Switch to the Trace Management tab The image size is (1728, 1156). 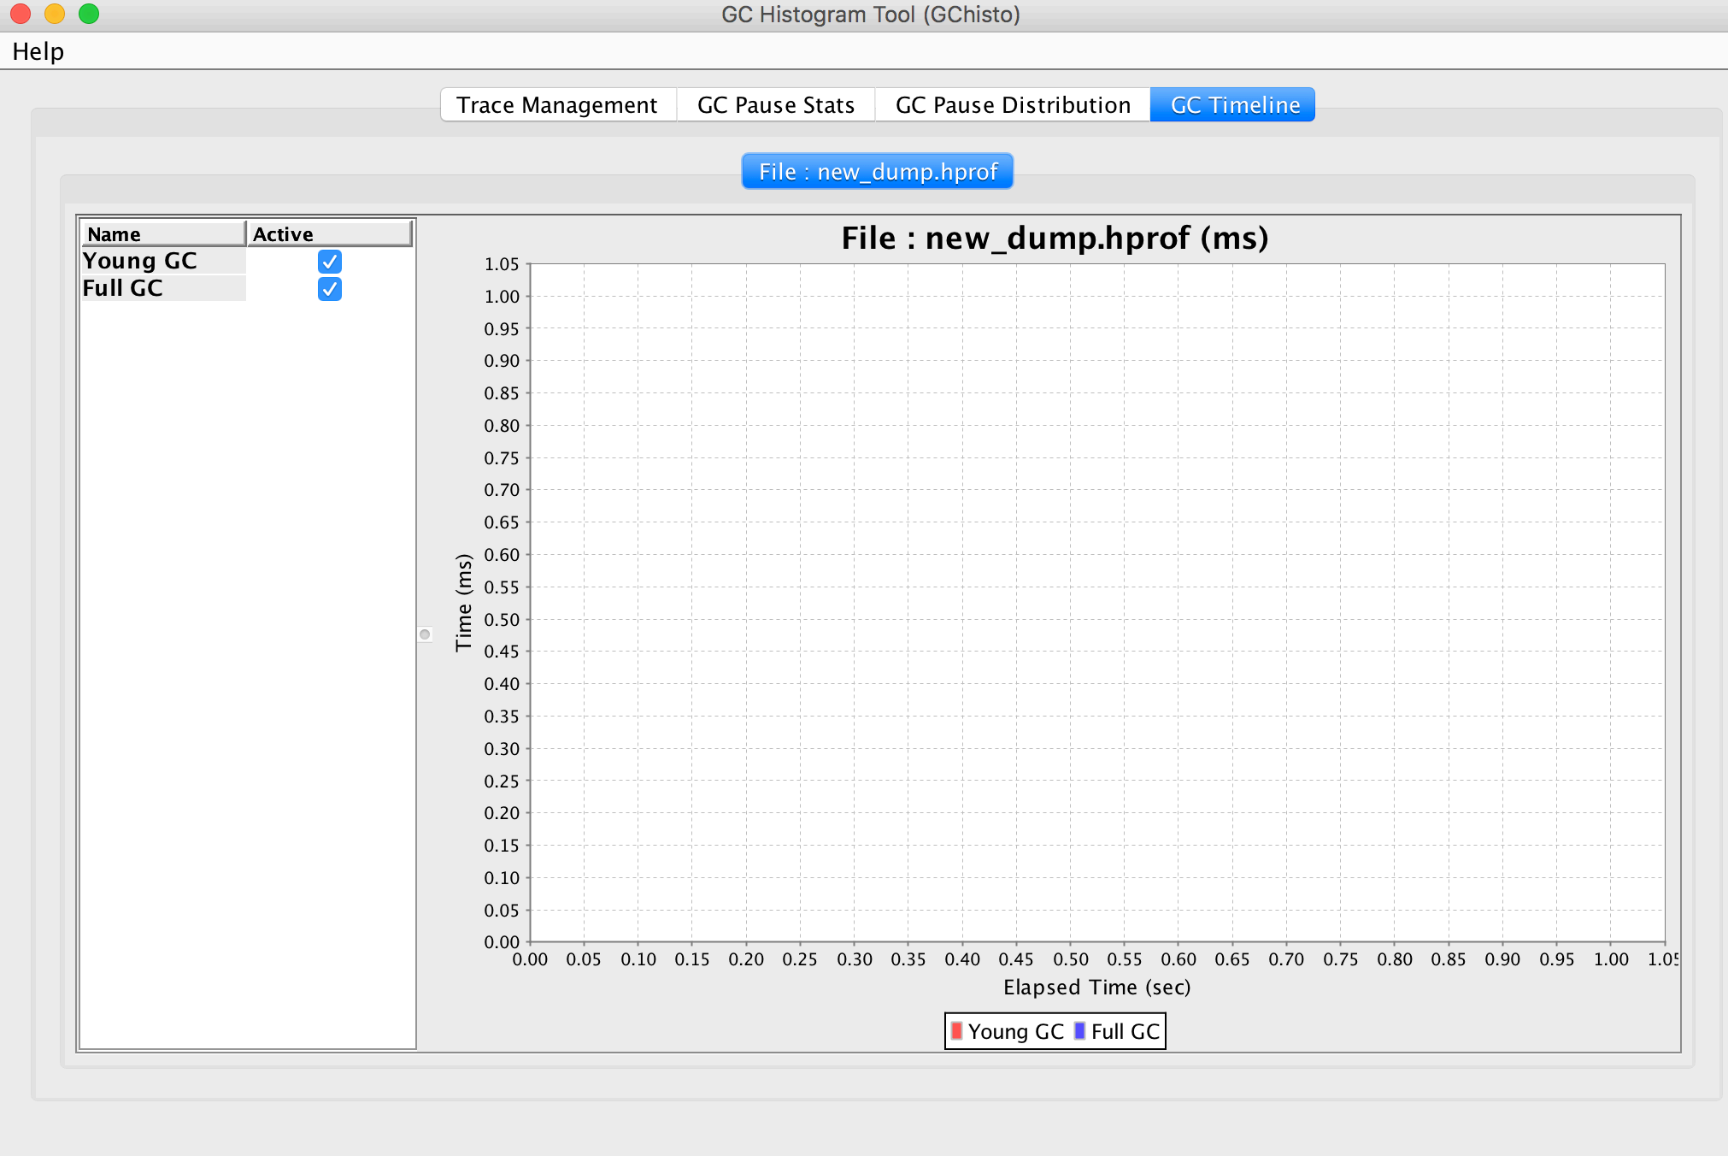pyautogui.click(x=556, y=105)
